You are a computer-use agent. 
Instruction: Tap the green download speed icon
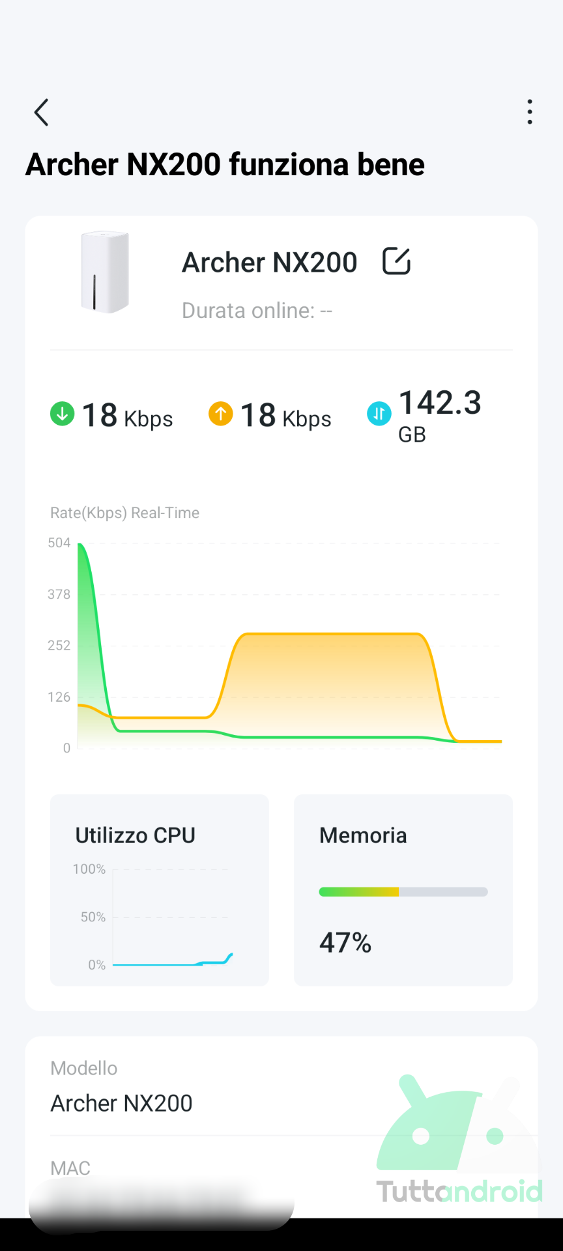point(63,414)
